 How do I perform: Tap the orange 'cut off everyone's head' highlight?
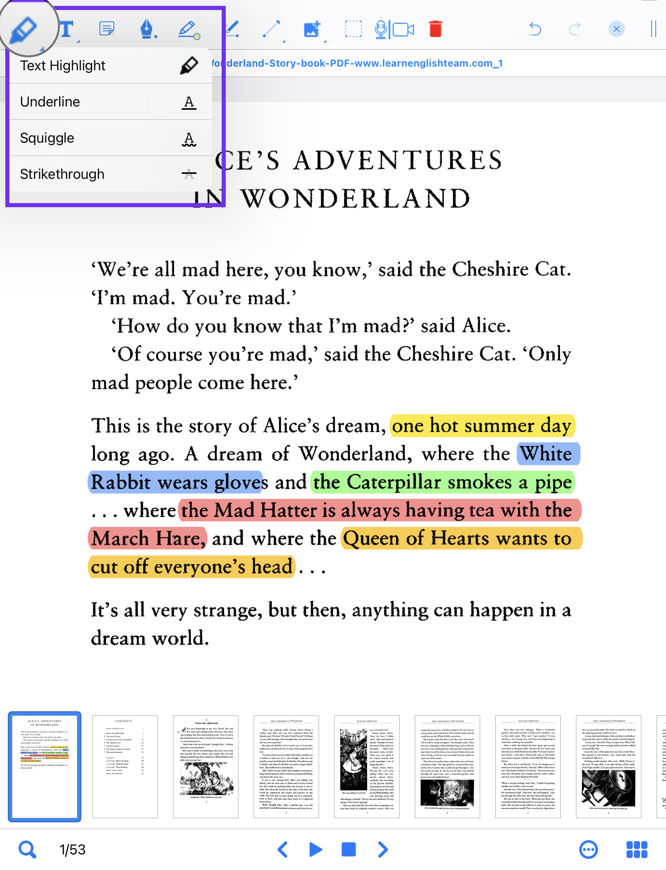coord(192,567)
